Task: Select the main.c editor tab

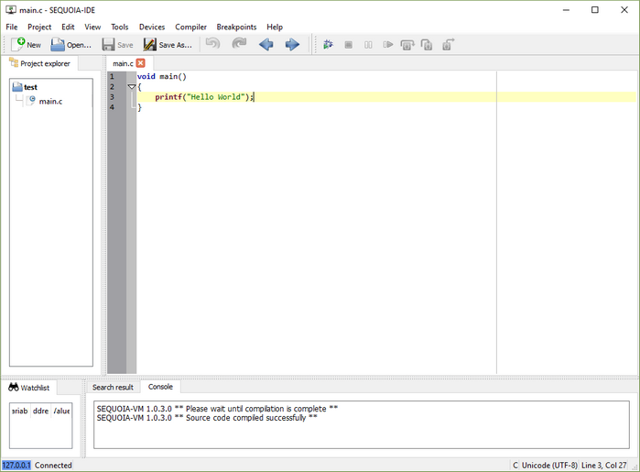Action: click(x=123, y=63)
